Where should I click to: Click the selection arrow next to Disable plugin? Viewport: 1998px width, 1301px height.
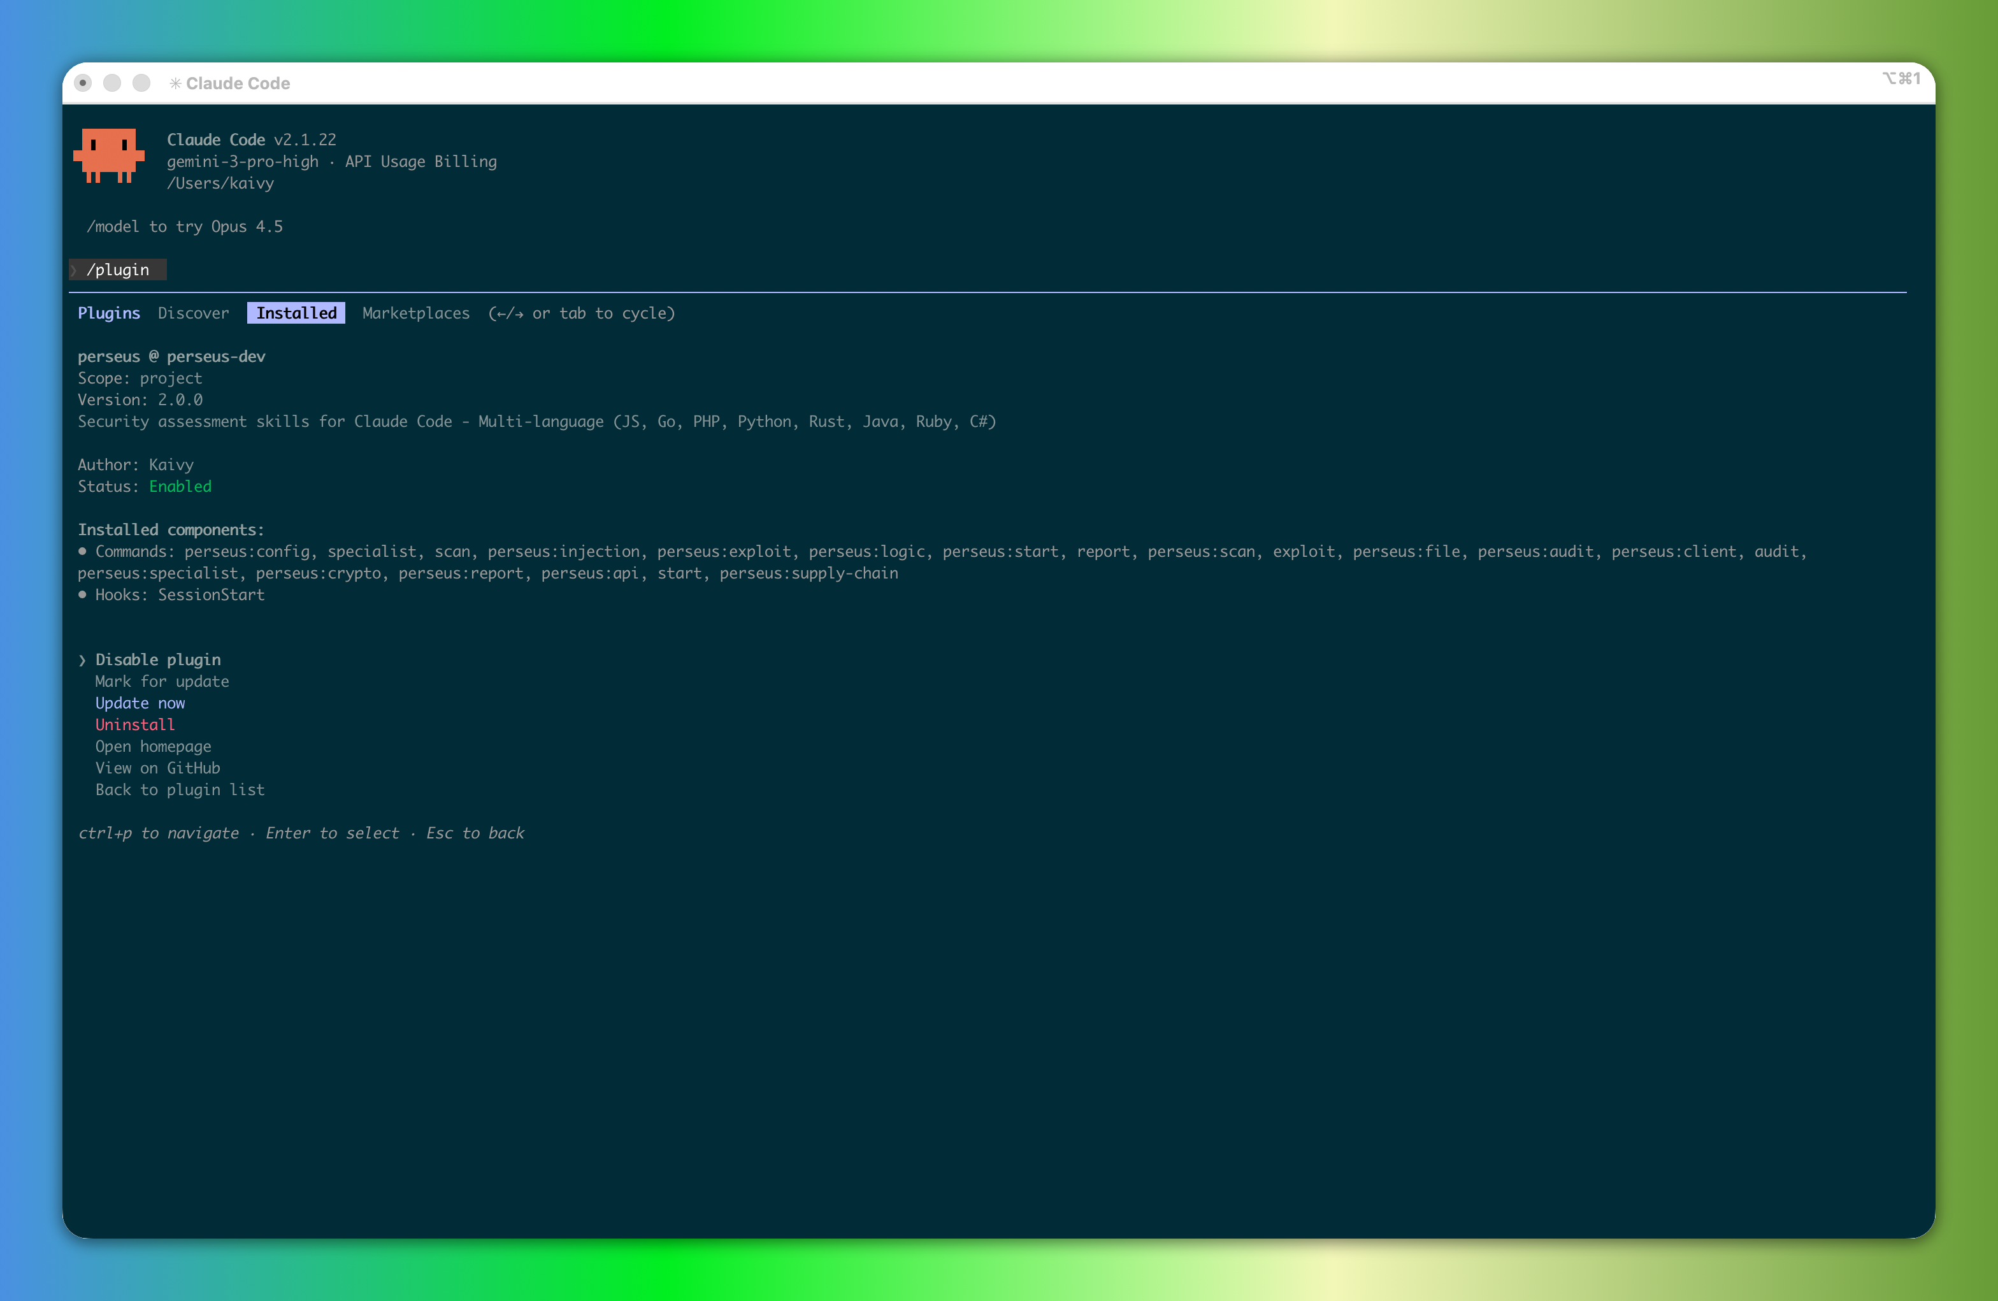coord(82,659)
